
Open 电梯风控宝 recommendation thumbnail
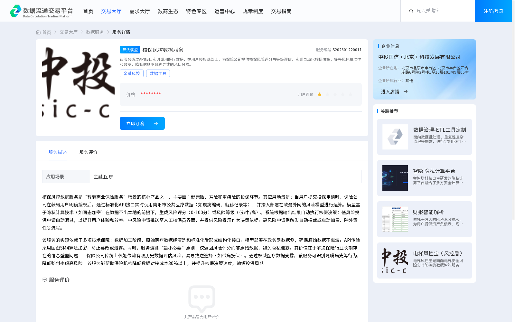(395, 260)
